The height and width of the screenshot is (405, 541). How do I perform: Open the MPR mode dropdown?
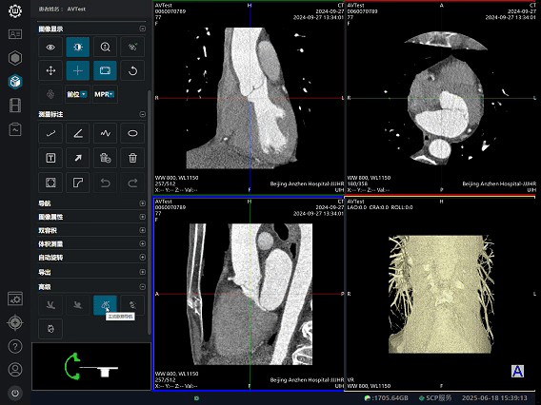[x=105, y=94]
